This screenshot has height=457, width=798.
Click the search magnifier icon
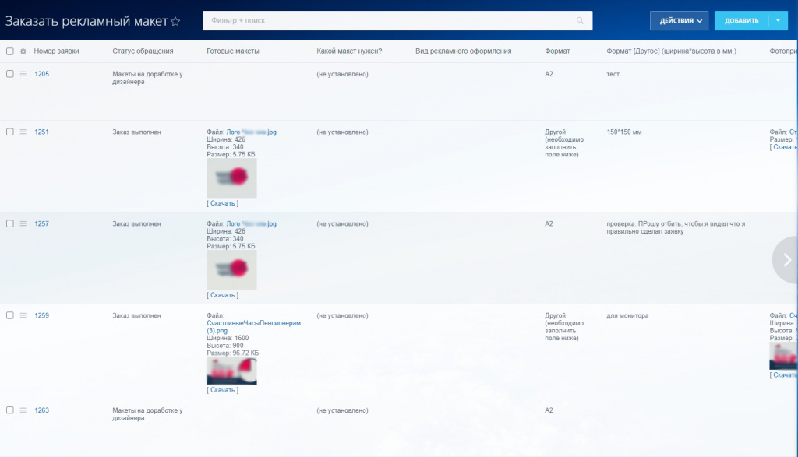click(580, 21)
